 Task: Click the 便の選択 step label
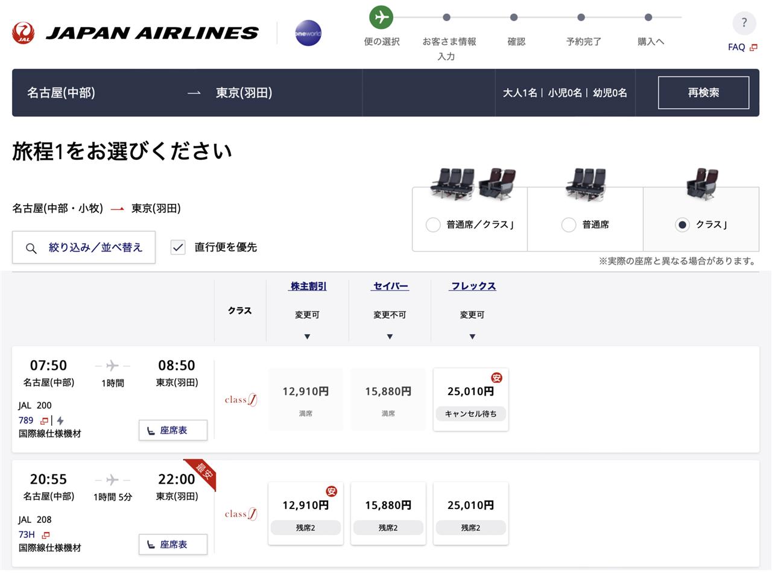pyautogui.click(x=382, y=42)
